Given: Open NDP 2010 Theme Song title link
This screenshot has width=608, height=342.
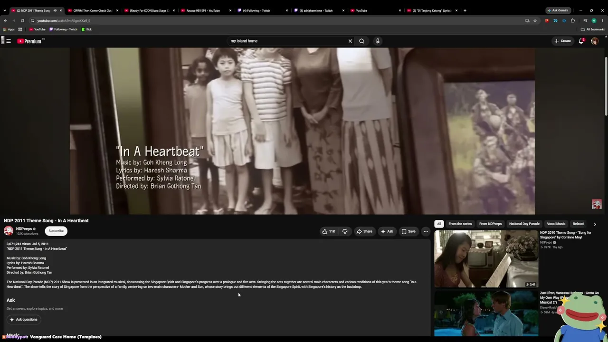Looking at the screenshot, I should pyautogui.click(x=565, y=235).
